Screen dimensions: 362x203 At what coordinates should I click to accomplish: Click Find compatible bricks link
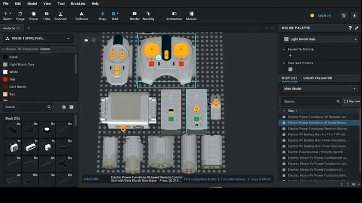[x=200, y=179]
